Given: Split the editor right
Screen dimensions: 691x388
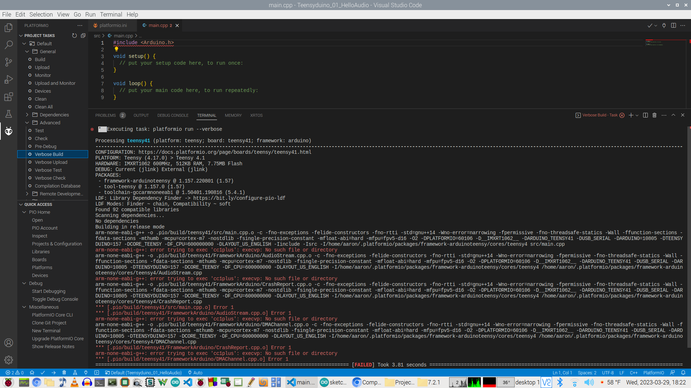Looking at the screenshot, I should point(673,26).
